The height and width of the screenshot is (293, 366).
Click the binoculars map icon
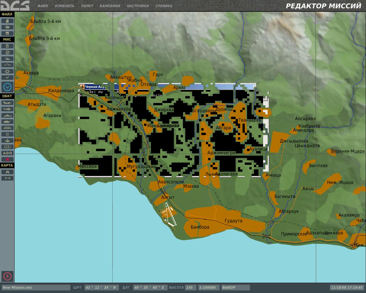pyautogui.click(x=7, y=172)
